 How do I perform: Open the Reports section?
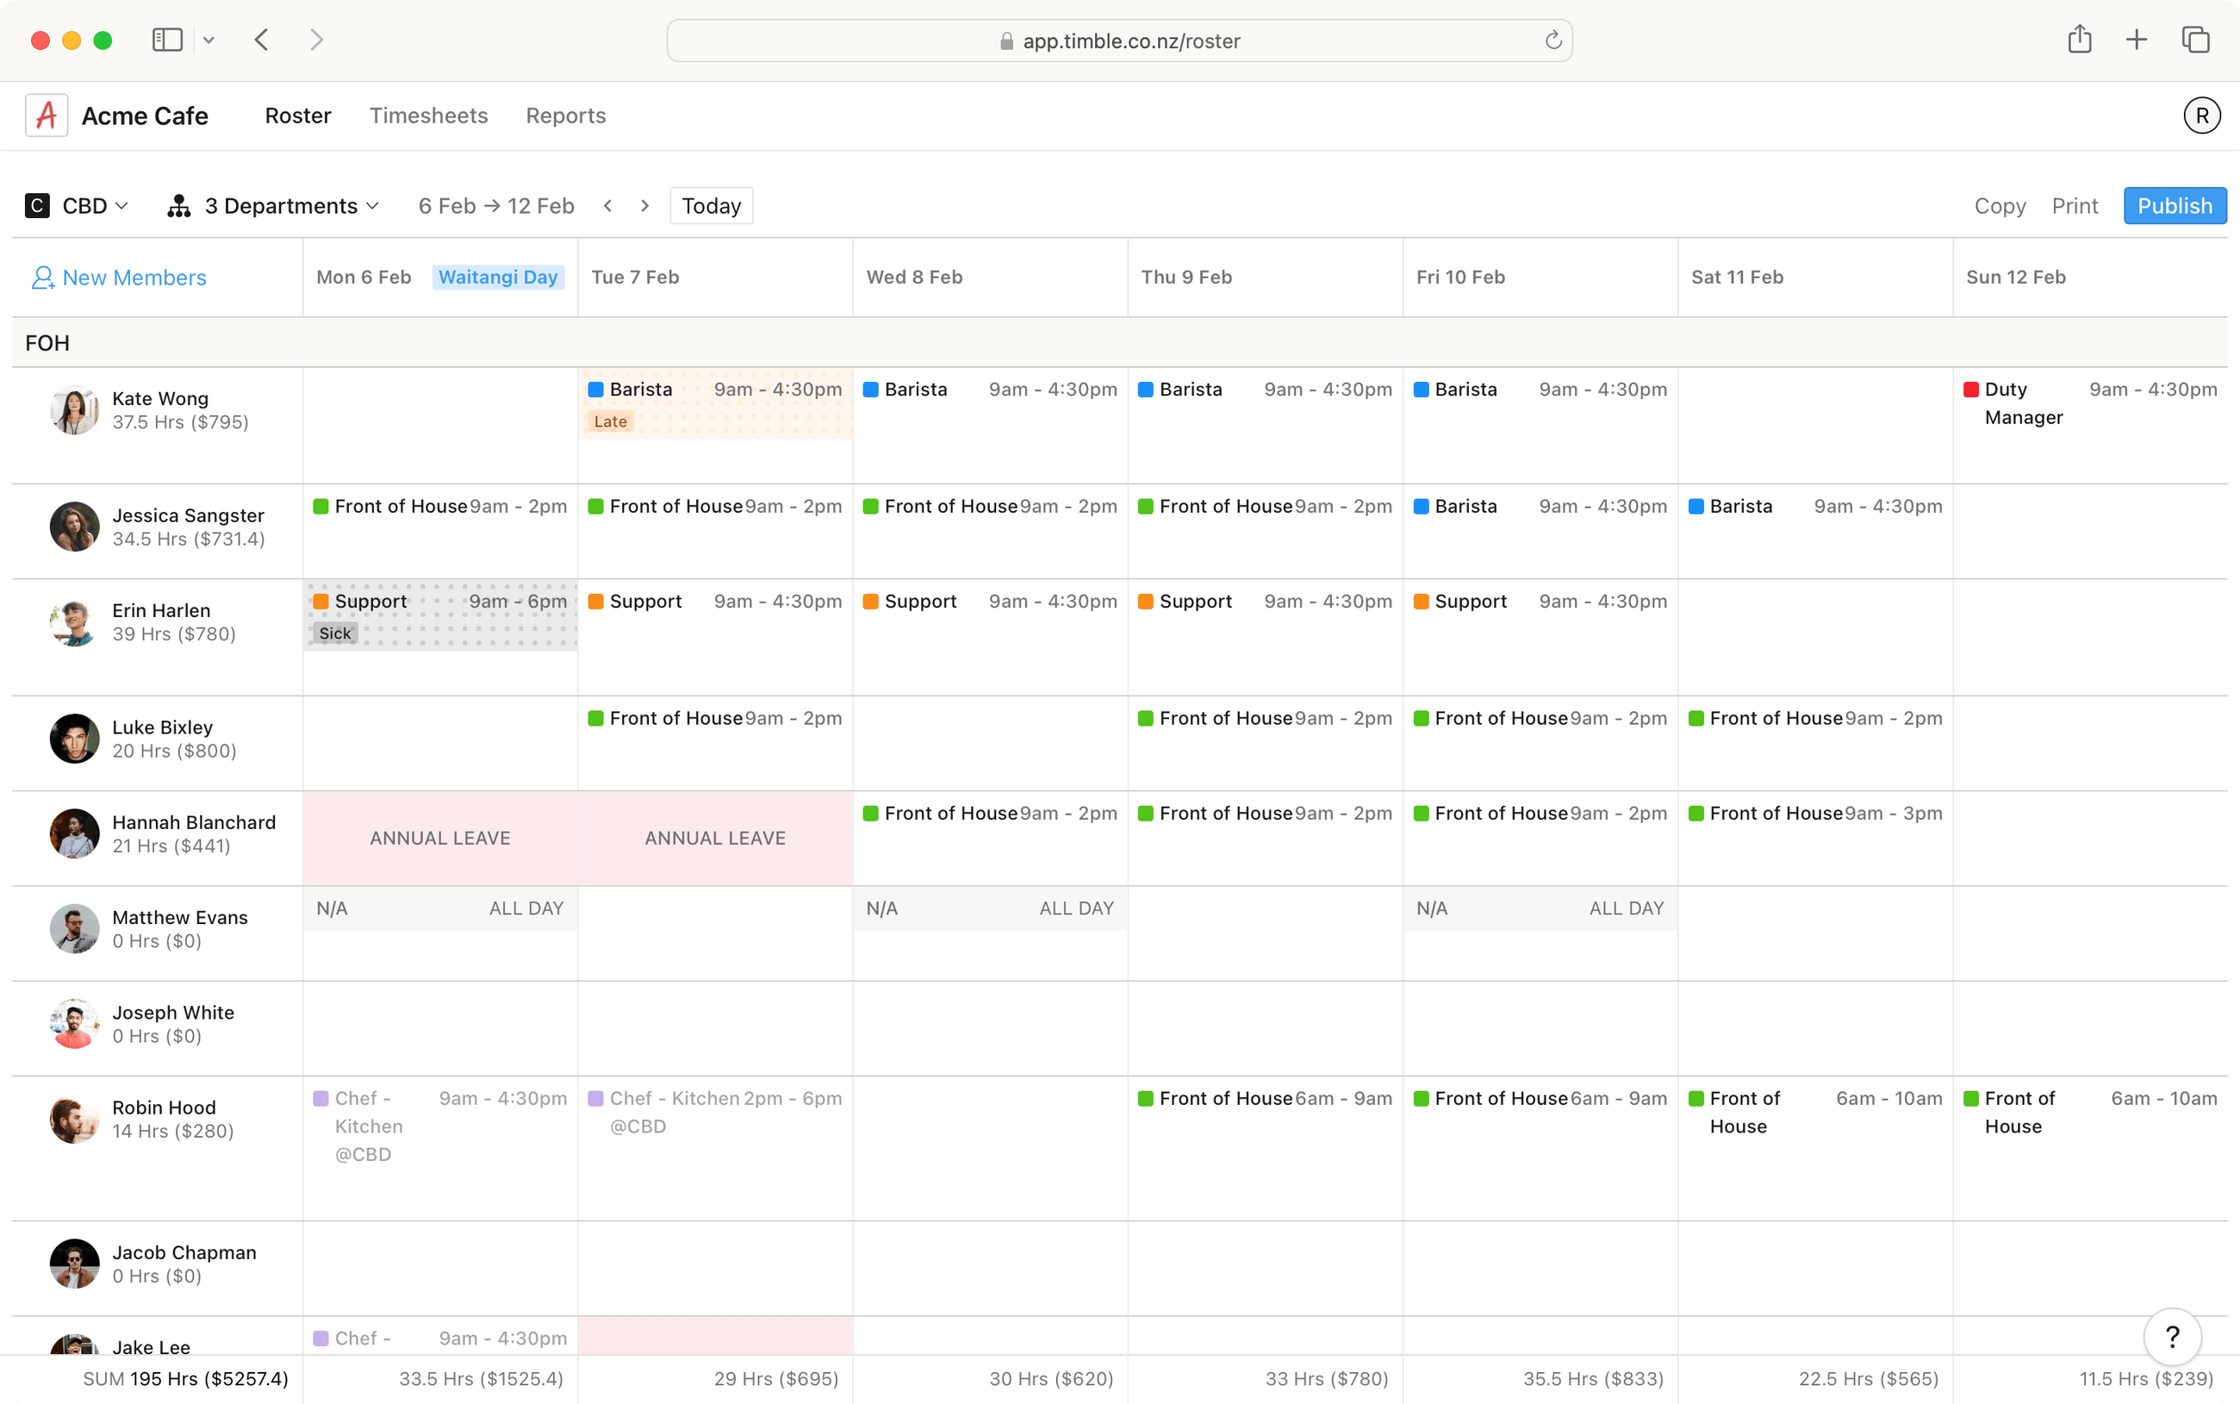[565, 115]
